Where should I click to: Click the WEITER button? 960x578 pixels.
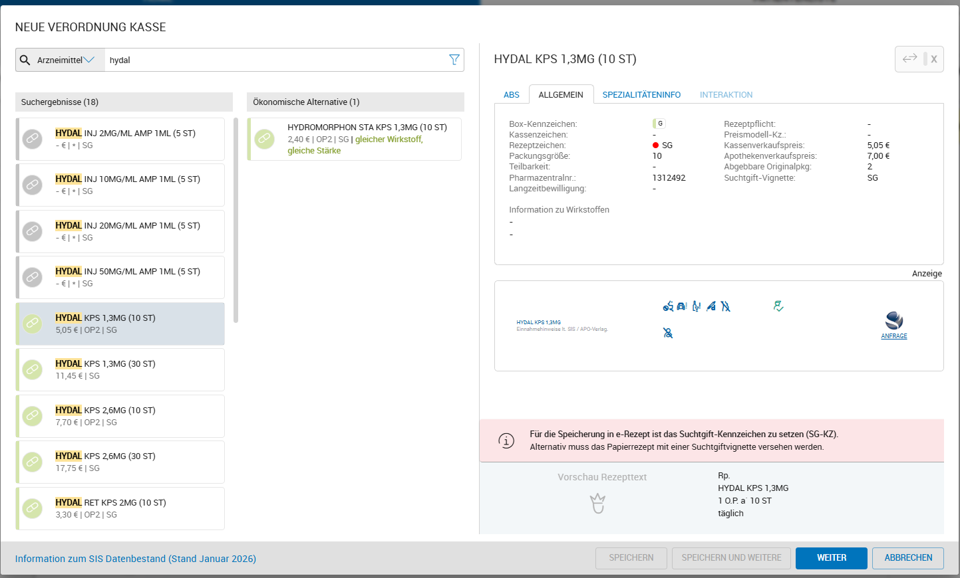[832, 558]
